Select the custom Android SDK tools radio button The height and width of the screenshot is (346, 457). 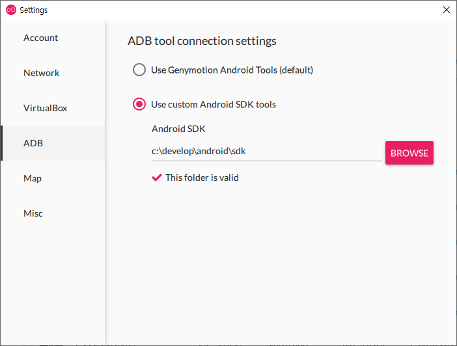[x=139, y=104]
